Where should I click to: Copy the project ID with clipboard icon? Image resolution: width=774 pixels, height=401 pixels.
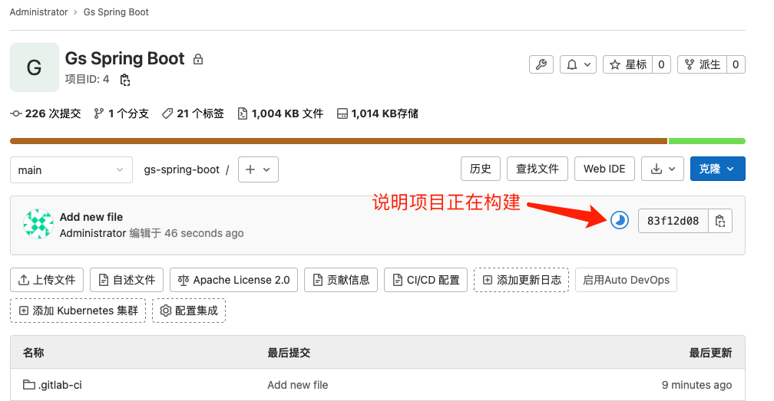click(125, 80)
